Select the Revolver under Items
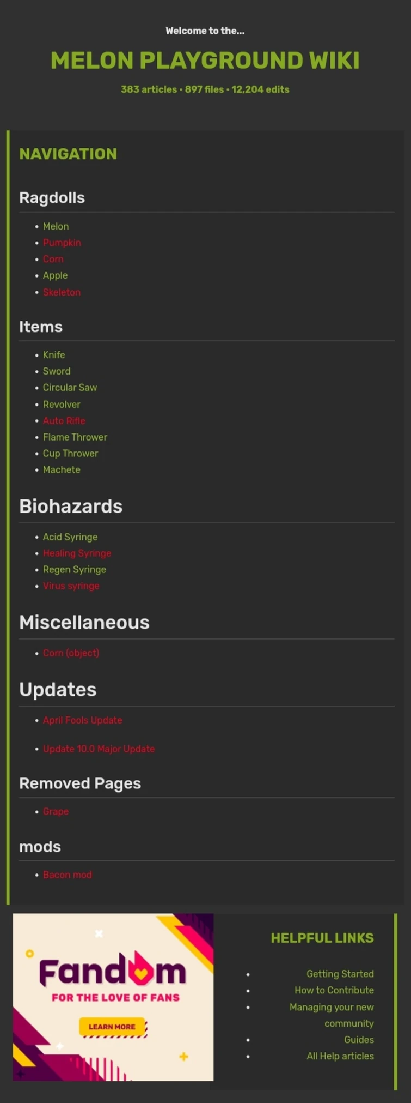This screenshot has height=1103, width=411. pos(62,405)
